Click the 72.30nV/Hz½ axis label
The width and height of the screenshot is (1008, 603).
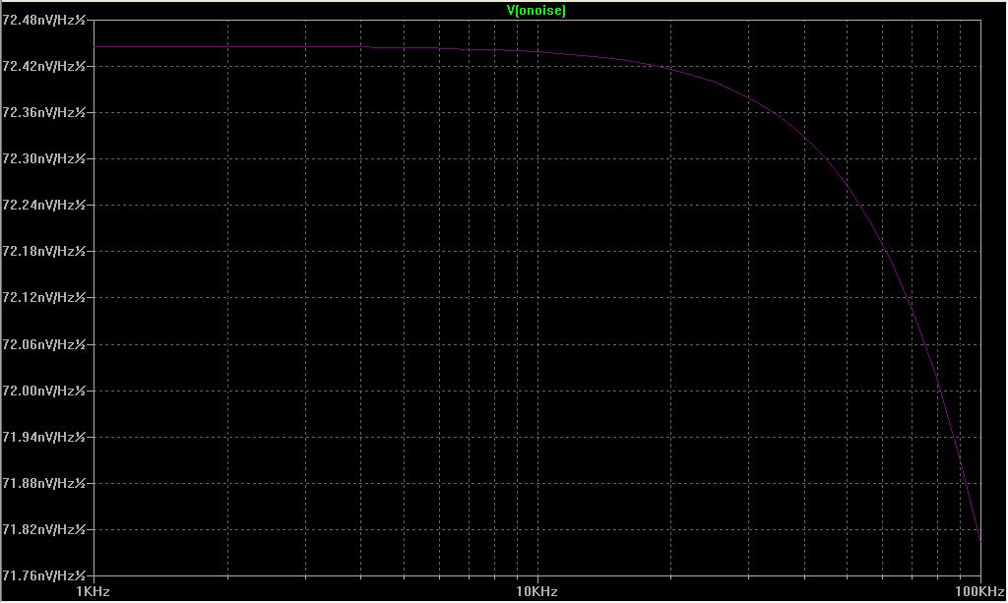pyautogui.click(x=43, y=158)
